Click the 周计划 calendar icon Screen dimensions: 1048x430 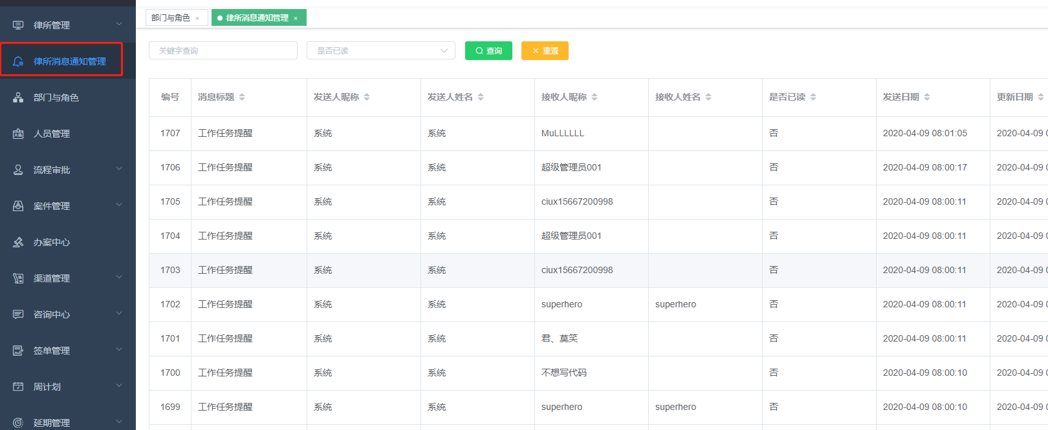[x=18, y=387]
